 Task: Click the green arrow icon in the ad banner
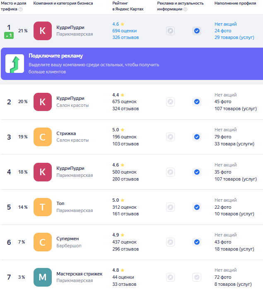(x=15, y=64)
